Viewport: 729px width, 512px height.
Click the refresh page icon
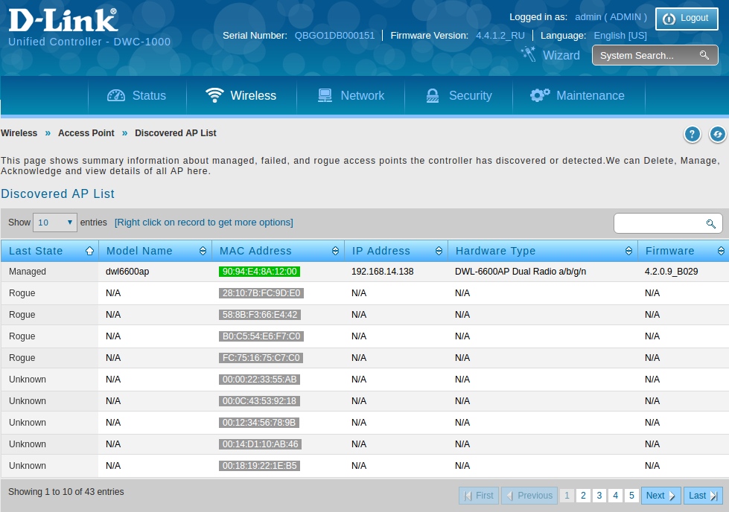click(718, 134)
